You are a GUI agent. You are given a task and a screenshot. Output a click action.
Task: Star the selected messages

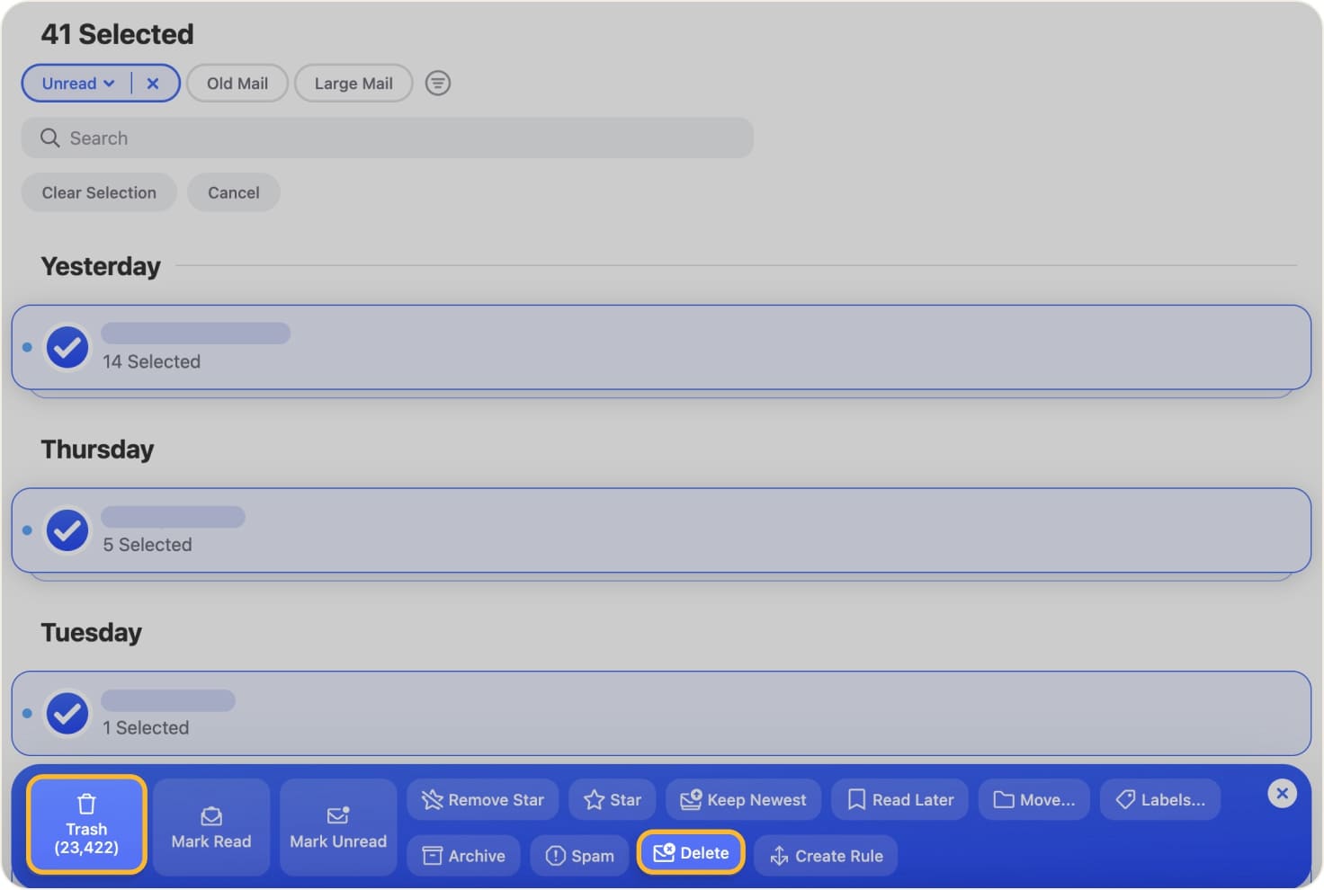(x=612, y=799)
